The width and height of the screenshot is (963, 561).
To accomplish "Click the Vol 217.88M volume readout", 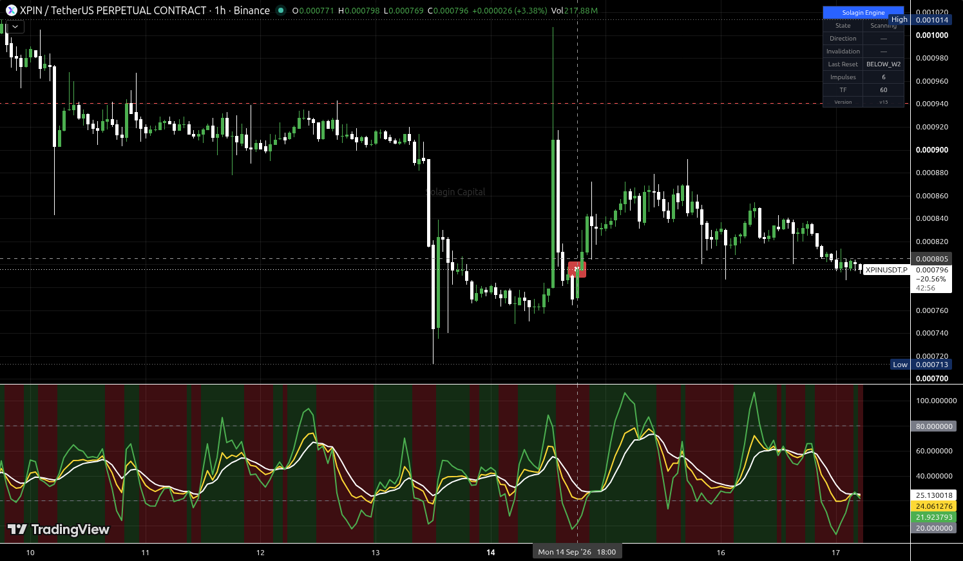I will click(575, 10).
